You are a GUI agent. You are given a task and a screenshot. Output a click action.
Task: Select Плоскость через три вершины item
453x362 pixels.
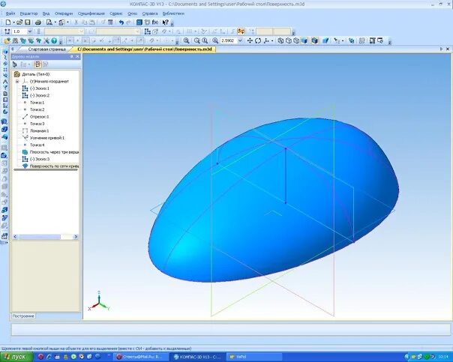point(54,152)
